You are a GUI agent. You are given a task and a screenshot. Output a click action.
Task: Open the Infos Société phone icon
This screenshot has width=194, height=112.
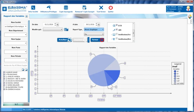coord(33,8)
